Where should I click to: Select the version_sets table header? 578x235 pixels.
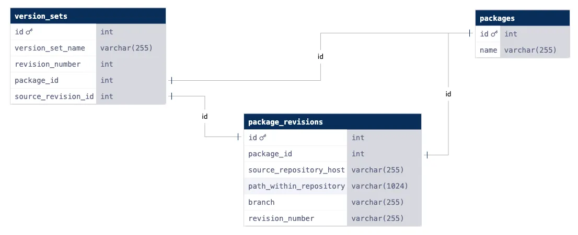click(88, 16)
